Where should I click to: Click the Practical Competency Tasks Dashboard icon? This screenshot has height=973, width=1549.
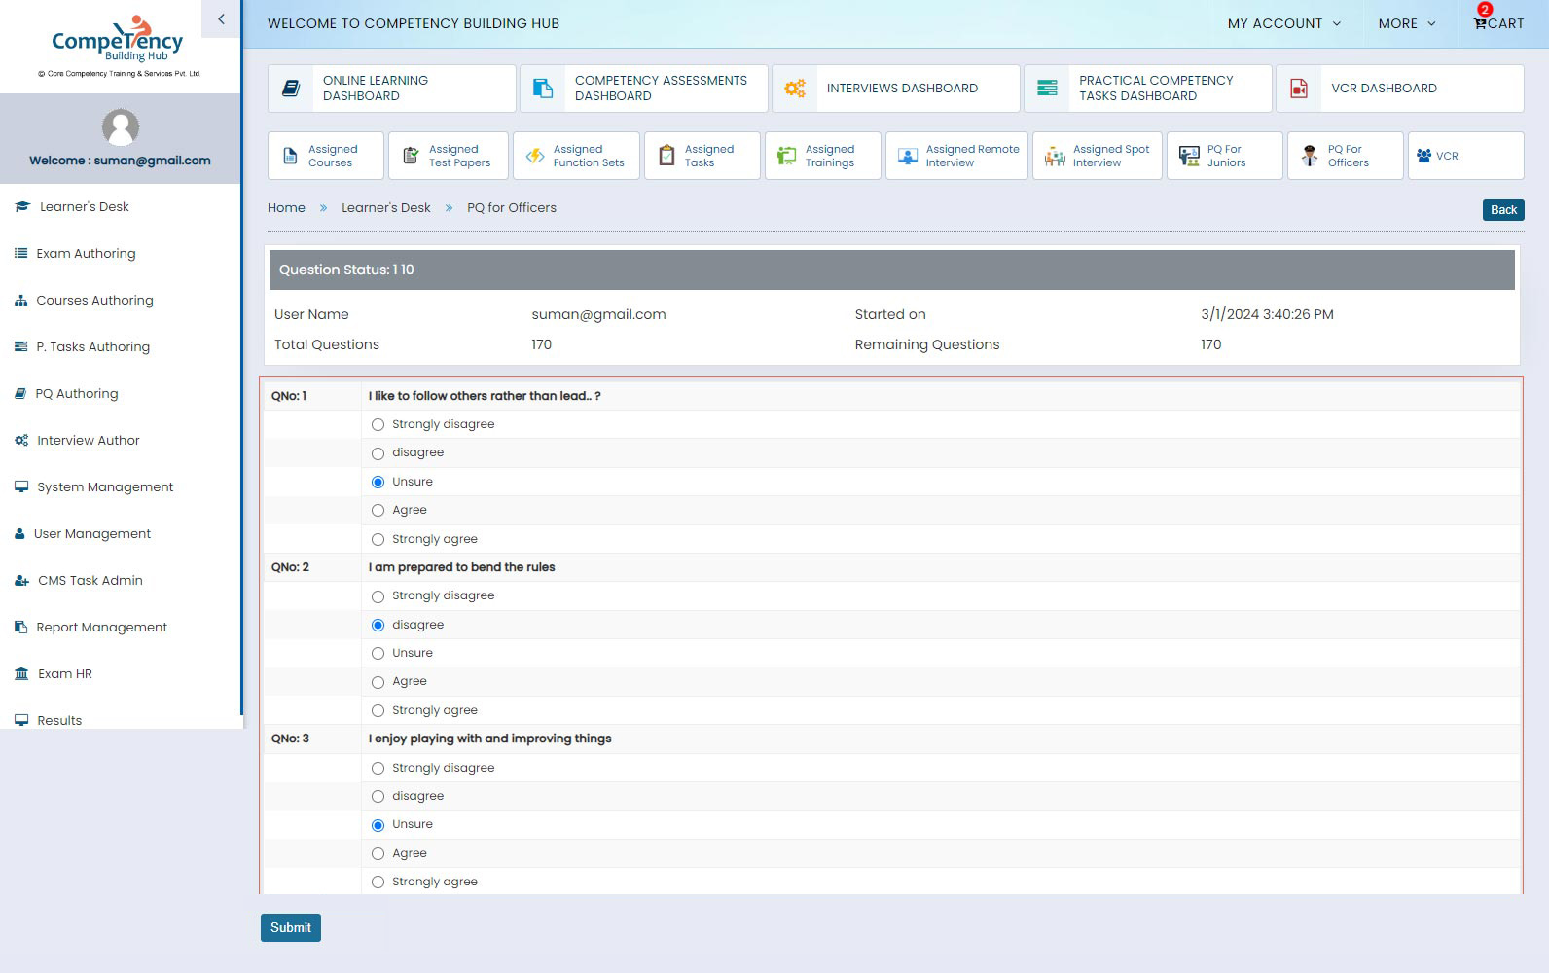[x=1047, y=89]
